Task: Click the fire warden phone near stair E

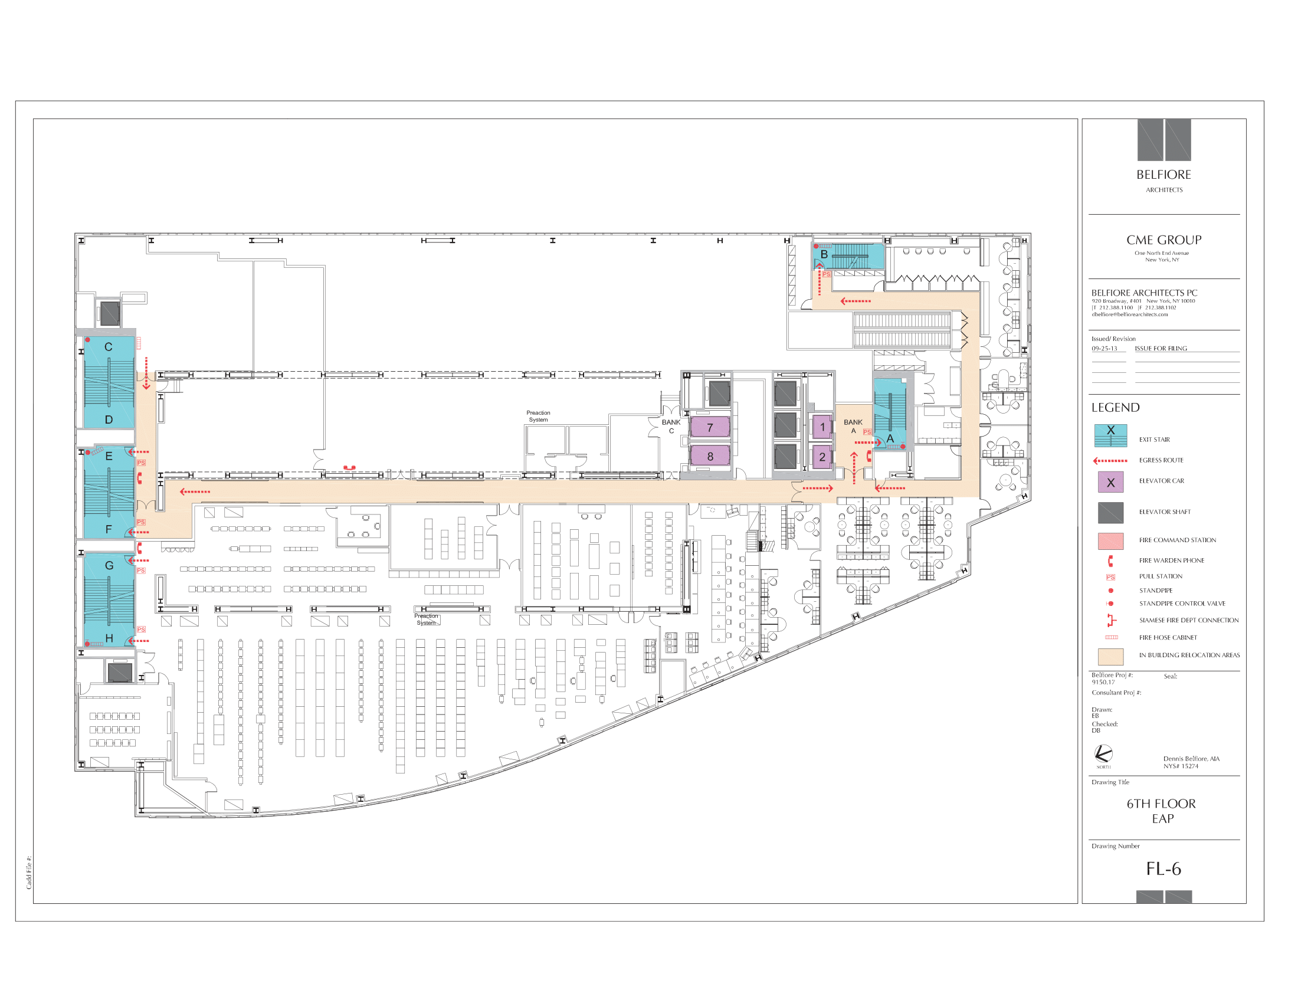Action: (140, 478)
